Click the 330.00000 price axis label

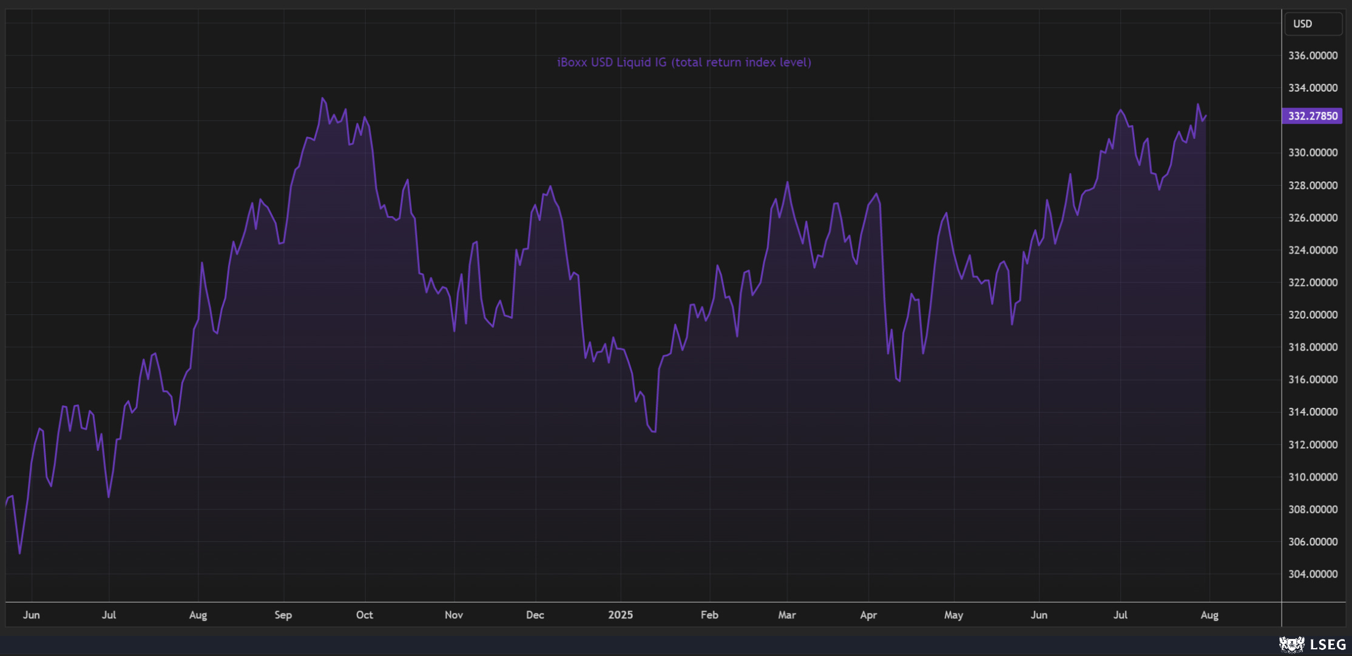click(x=1313, y=152)
